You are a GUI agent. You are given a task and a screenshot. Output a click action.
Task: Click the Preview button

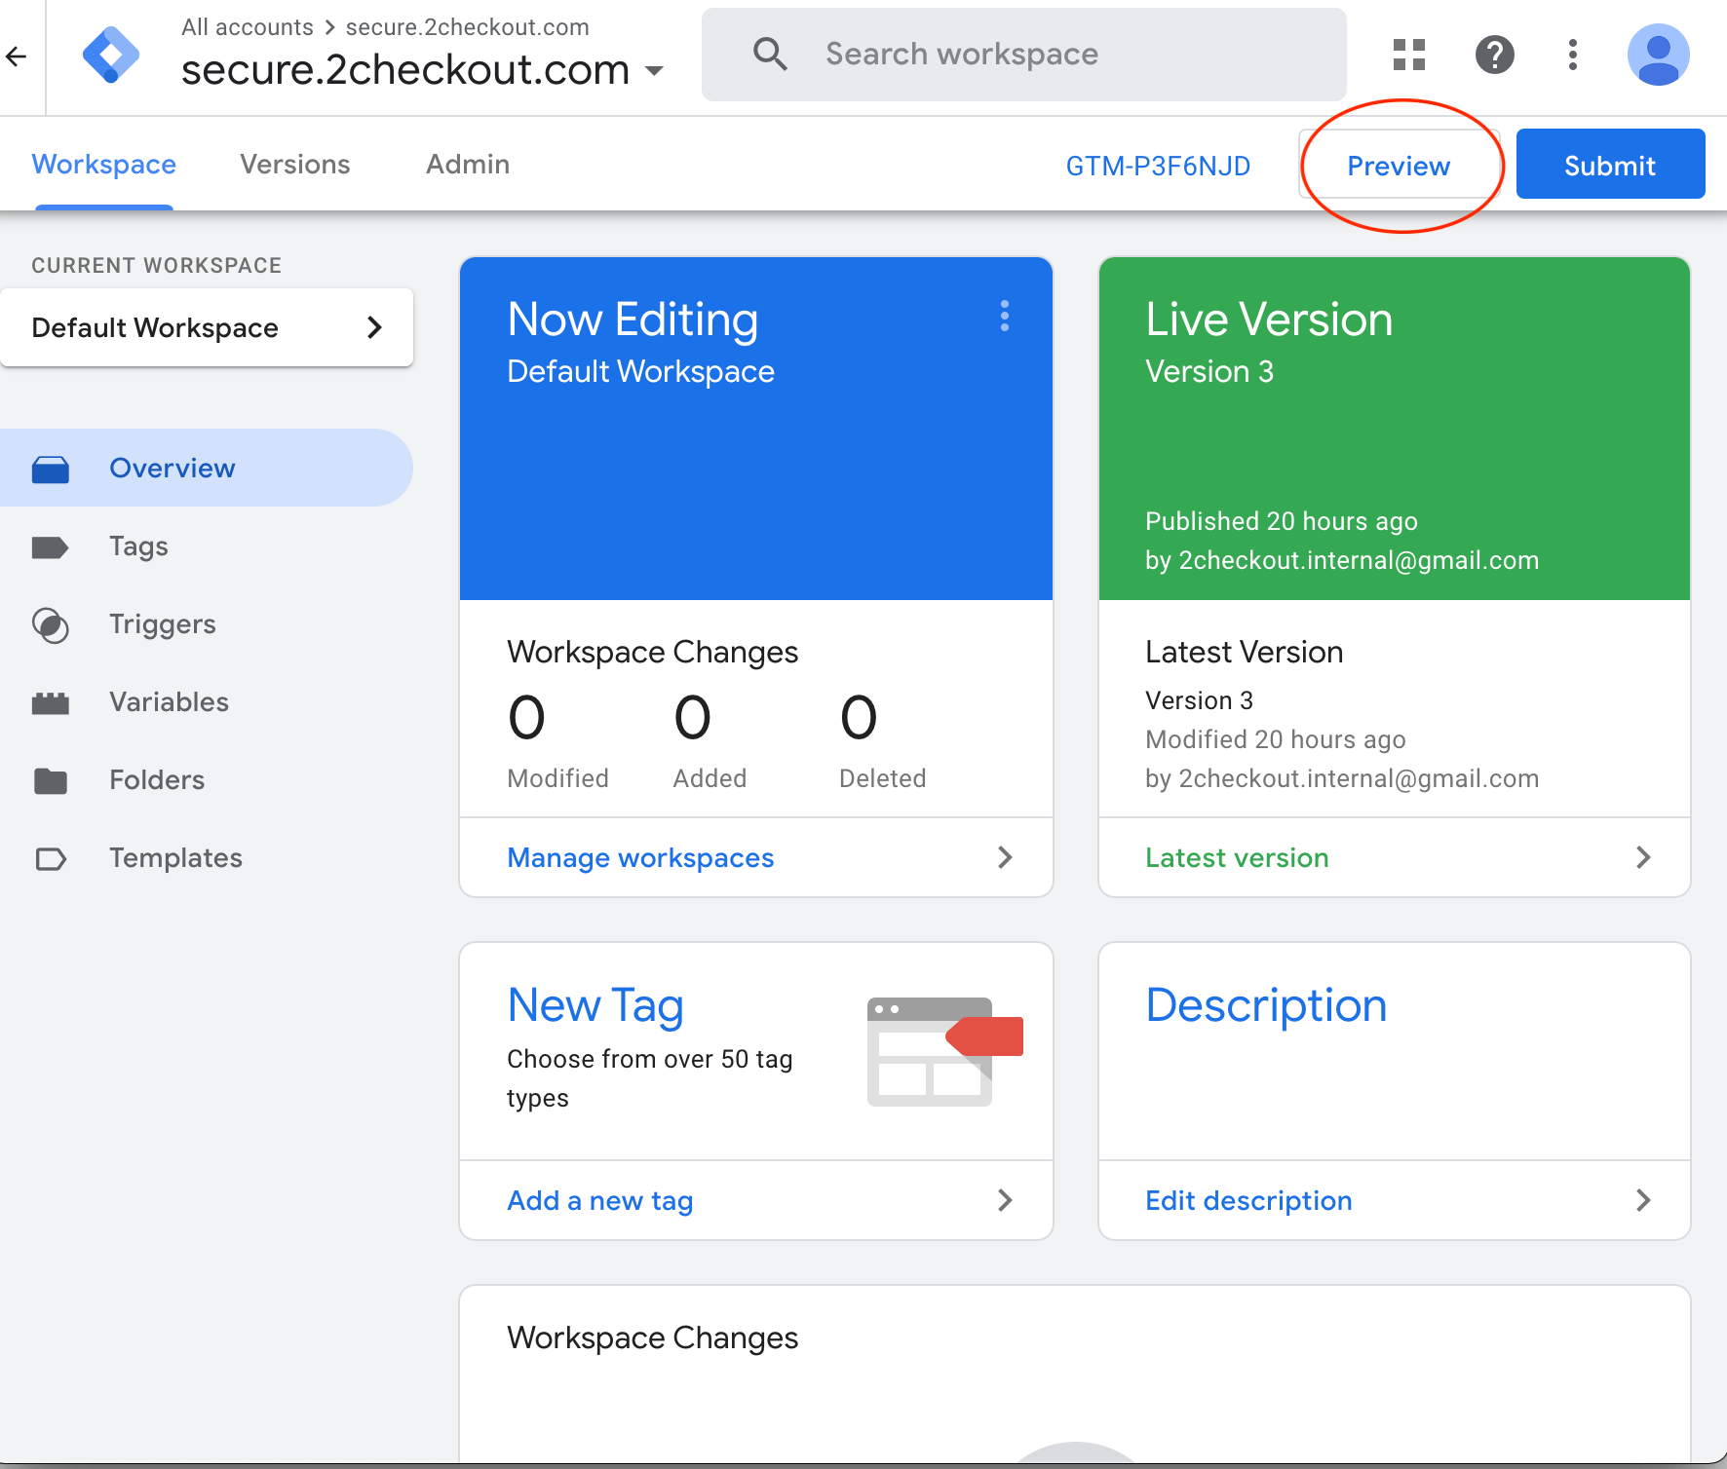(1399, 165)
